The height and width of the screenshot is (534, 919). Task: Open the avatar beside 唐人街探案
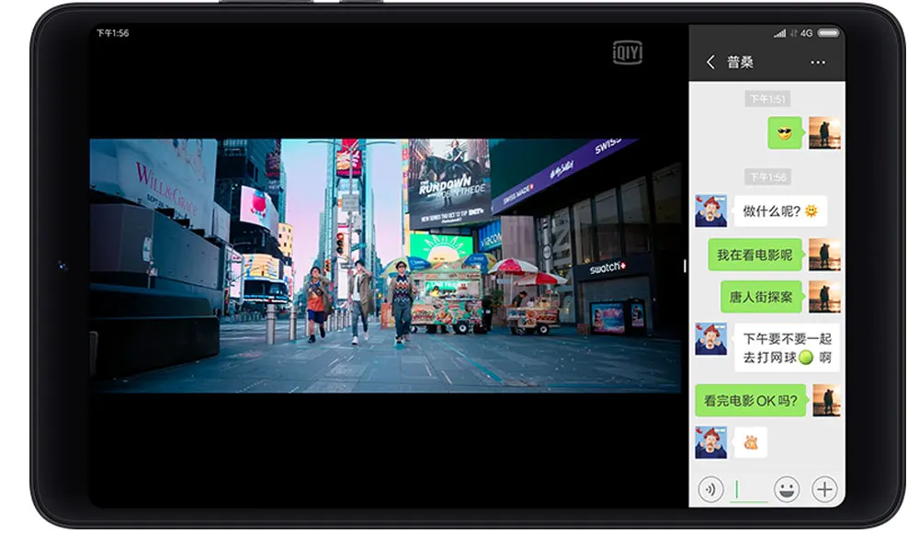pyautogui.click(x=824, y=297)
